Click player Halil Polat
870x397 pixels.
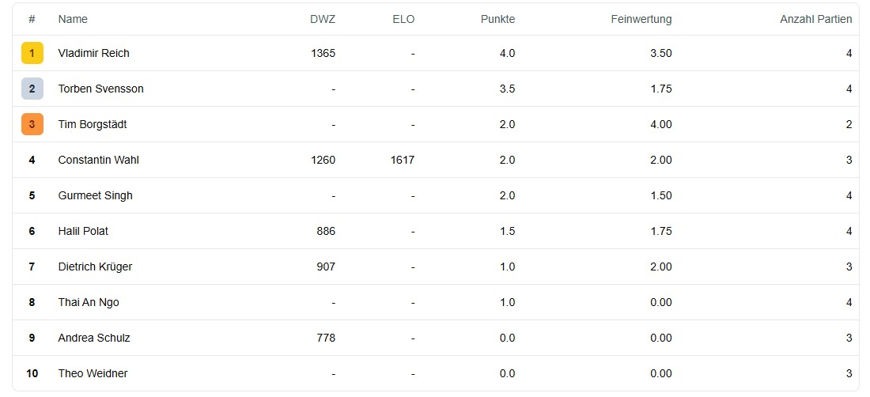click(83, 231)
